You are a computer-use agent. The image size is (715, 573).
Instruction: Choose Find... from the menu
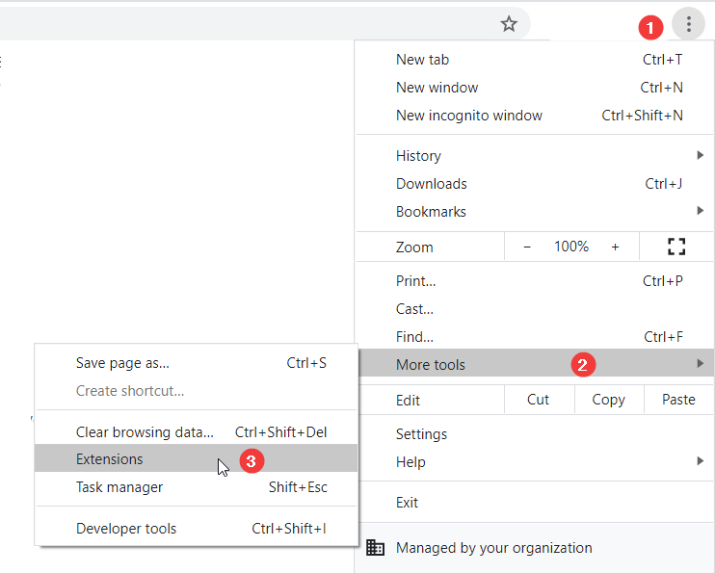tap(535, 337)
